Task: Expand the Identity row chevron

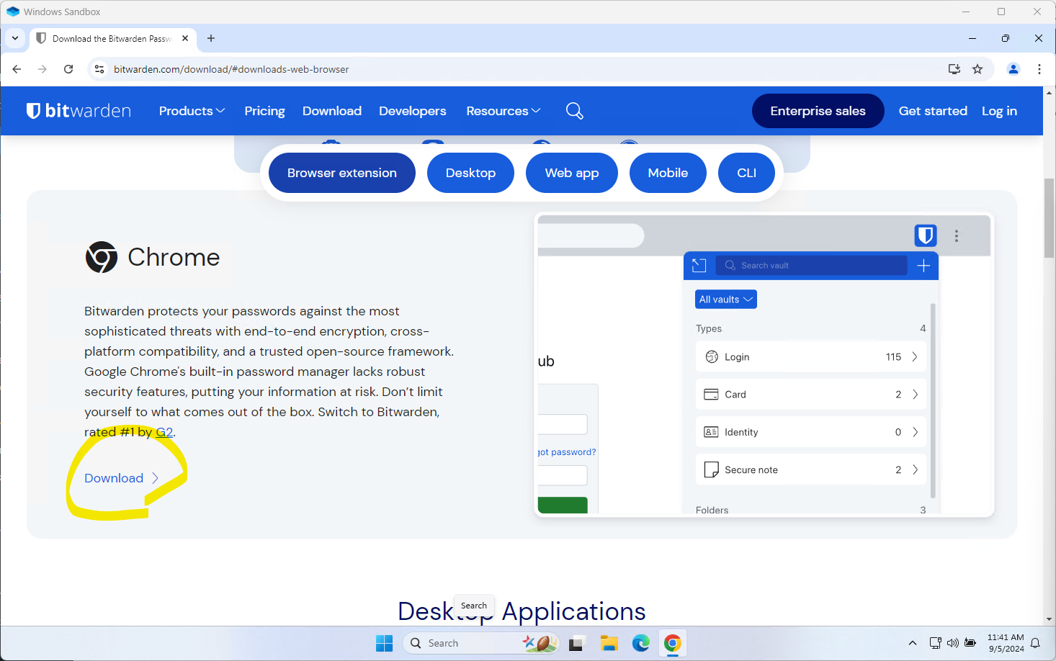Action: pos(915,432)
